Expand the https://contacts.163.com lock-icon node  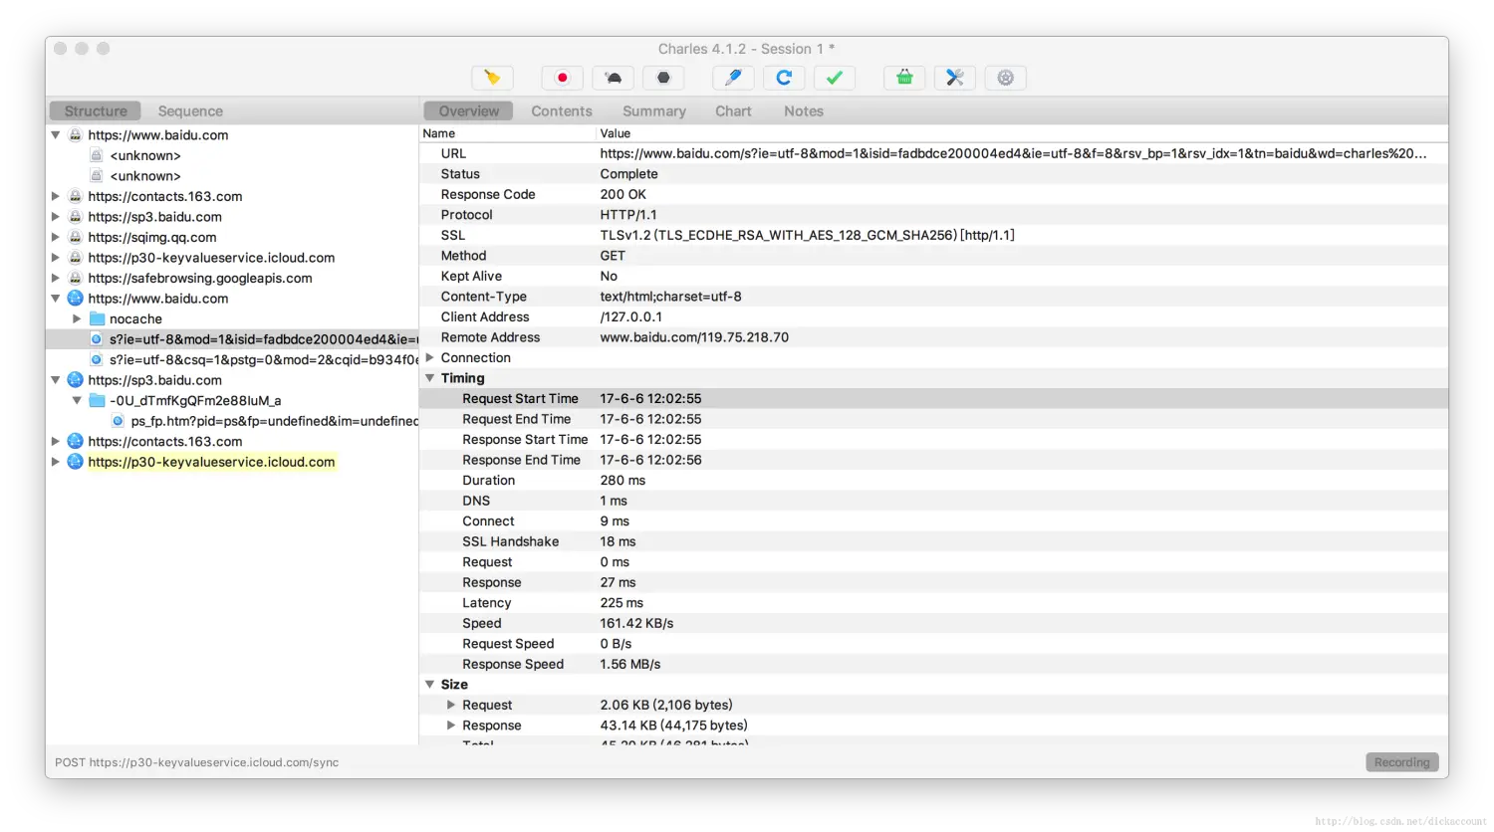[56, 196]
